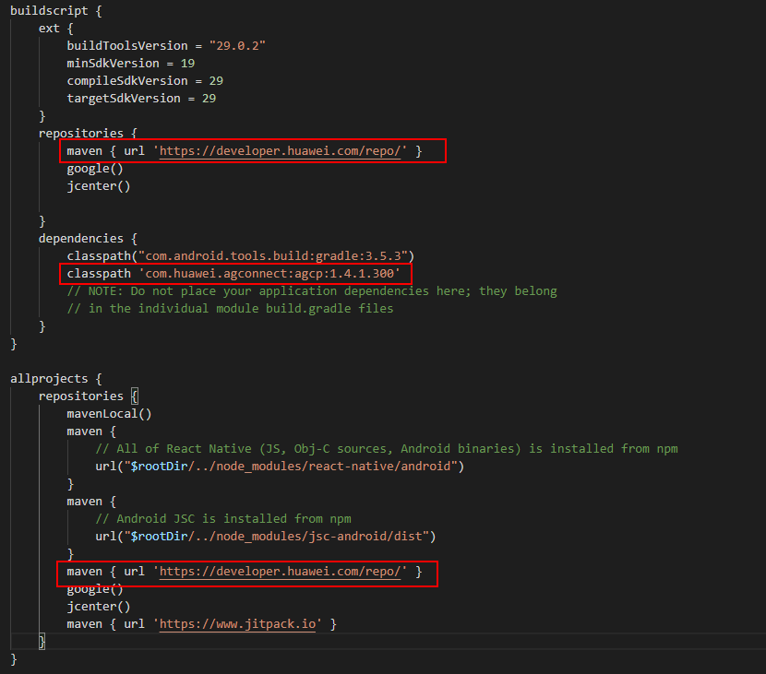
Task: Click the comment 'in the individual module build.gradle files'
Action: (x=230, y=309)
